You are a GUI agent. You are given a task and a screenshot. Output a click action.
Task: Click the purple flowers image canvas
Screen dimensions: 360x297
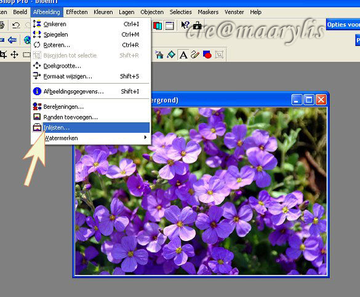pyautogui.click(x=201, y=191)
